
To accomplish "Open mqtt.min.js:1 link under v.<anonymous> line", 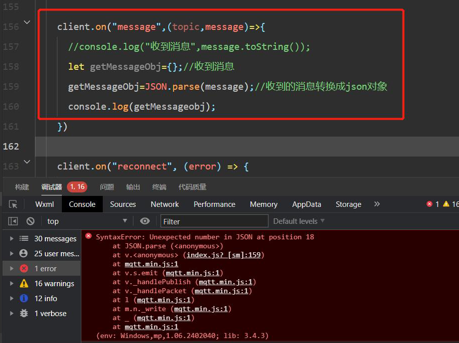I will coord(151,264).
